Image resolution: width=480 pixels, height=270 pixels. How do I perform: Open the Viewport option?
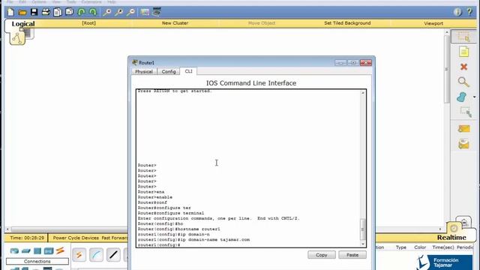(433, 23)
